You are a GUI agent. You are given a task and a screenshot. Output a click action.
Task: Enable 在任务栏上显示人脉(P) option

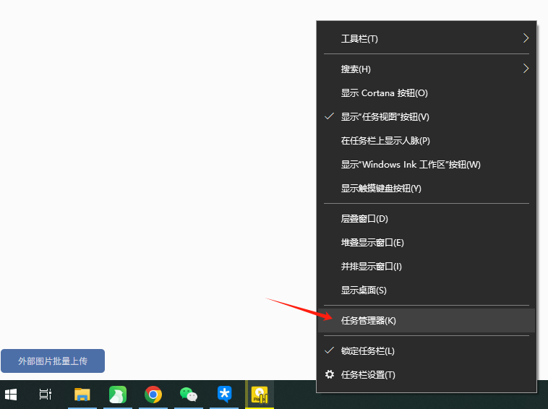(385, 141)
